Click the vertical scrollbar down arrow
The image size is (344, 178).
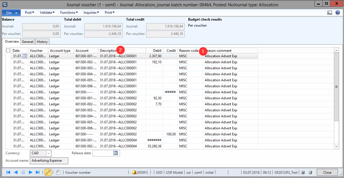[x=337, y=146]
